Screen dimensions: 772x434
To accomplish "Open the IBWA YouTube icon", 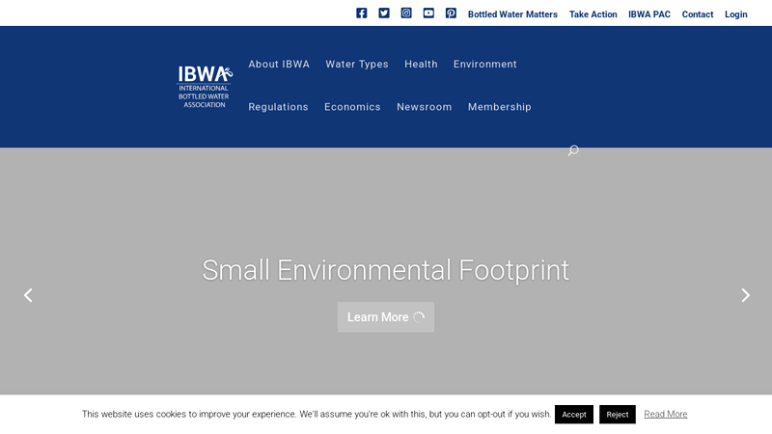I will tap(428, 14).
